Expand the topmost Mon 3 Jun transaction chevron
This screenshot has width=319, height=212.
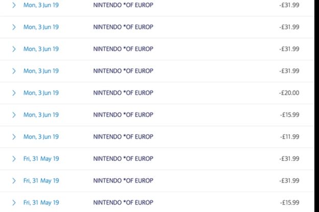(14, 5)
